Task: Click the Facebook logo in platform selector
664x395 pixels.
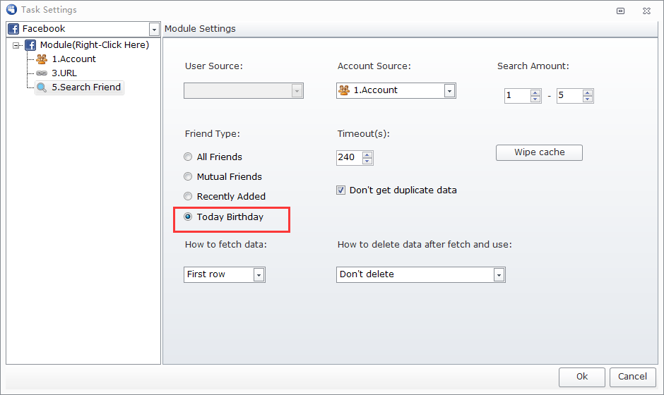Action: 13,29
